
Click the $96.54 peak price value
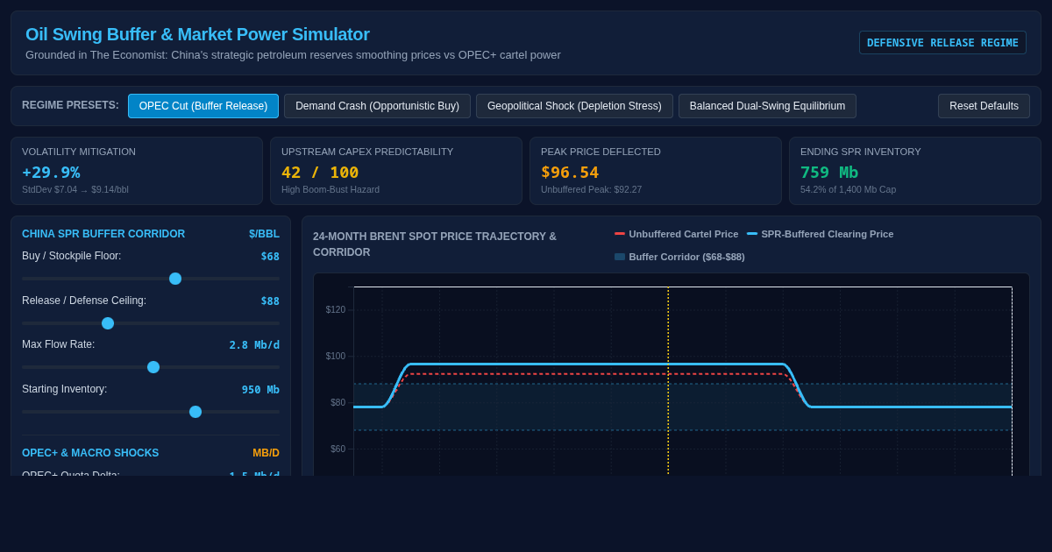click(x=570, y=173)
